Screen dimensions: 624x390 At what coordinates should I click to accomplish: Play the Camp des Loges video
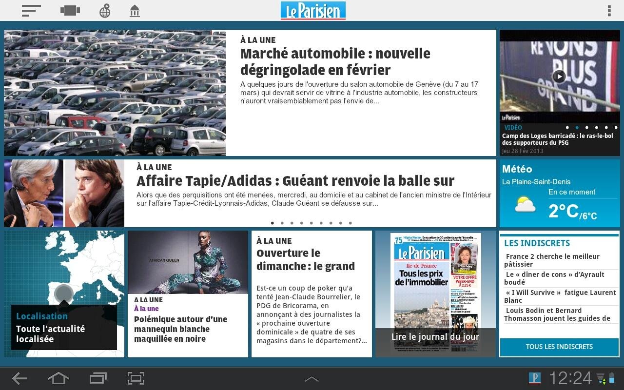pos(559,77)
